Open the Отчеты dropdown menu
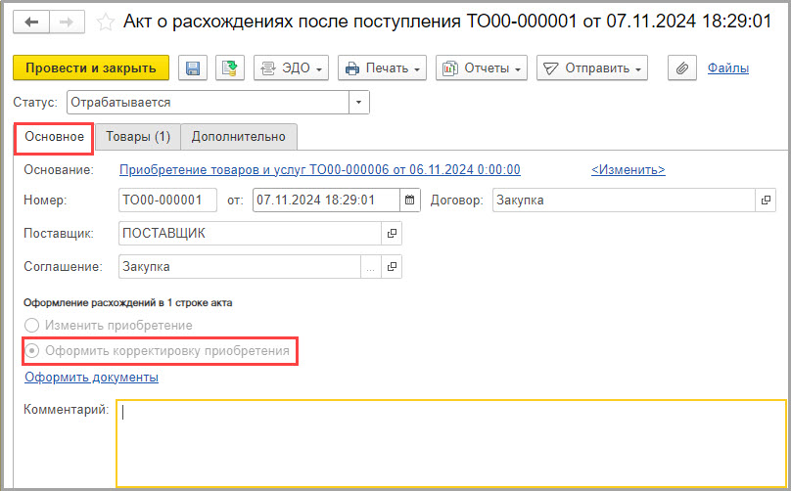Viewport: 791px width, 491px height. click(482, 68)
